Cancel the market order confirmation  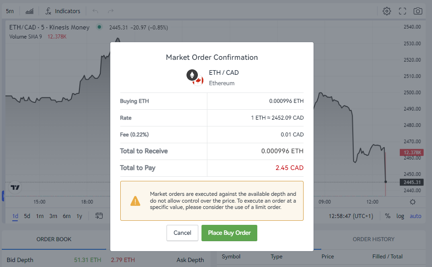pyautogui.click(x=182, y=233)
